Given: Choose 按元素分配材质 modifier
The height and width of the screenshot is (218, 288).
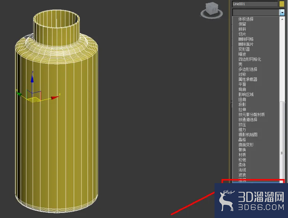Looking at the screenshot, I should point(251,115).
